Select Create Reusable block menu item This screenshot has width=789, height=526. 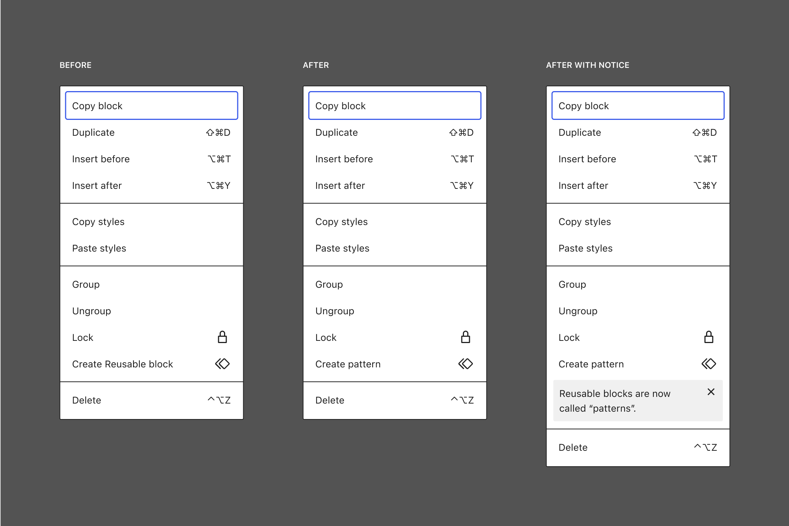click(x=123, y=364)
